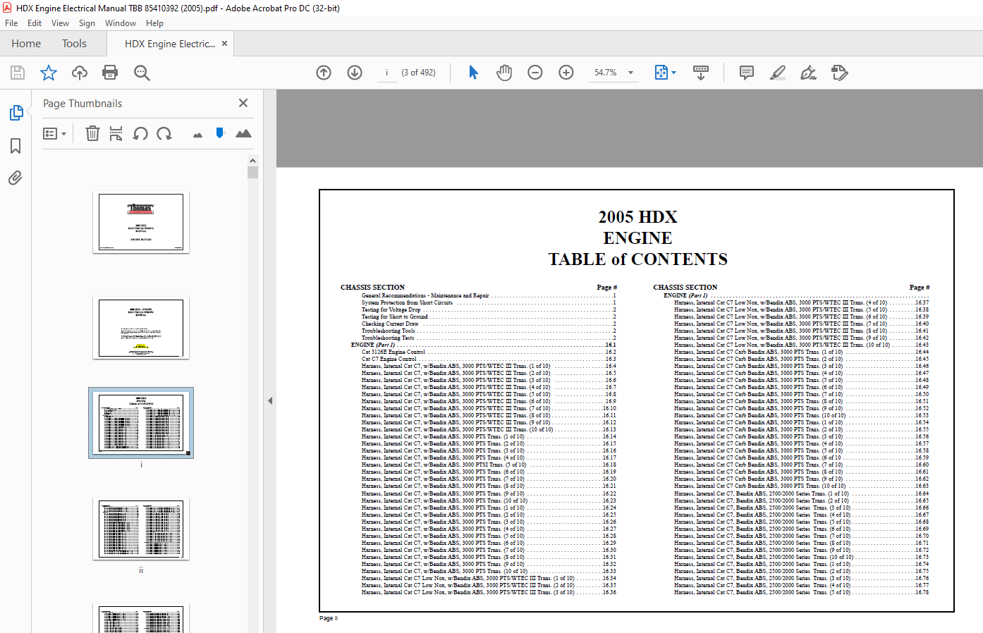Image resolution: width=983 pixels, height=633 pixels.
Task: Open the thumbnails panel Options dropdown
Action: 54,133
